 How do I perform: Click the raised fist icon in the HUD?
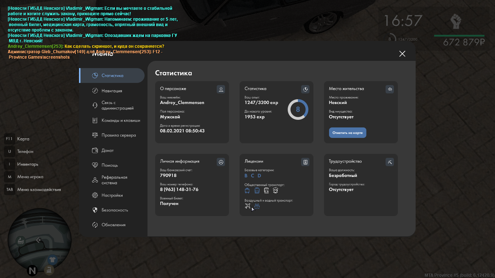tap(456, 22)
